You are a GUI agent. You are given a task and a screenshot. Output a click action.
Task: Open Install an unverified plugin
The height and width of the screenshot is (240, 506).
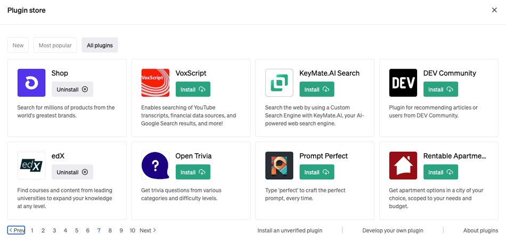[290, 230]
